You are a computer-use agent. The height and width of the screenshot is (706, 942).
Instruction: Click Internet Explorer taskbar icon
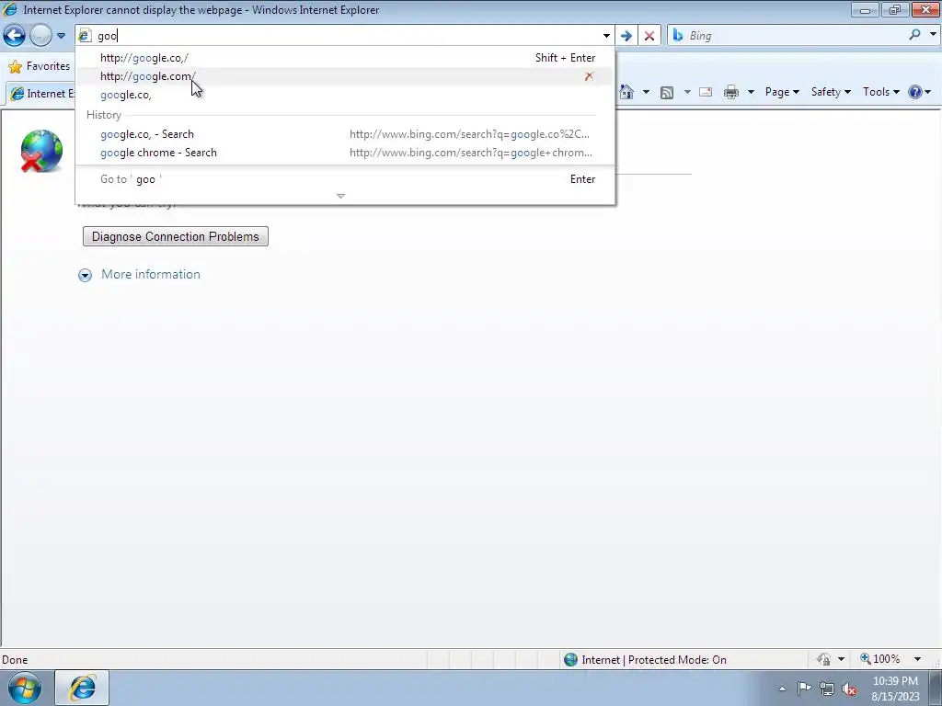82,688
